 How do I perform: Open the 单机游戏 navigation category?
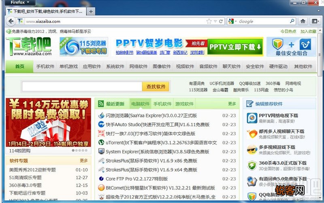[68, 66]
